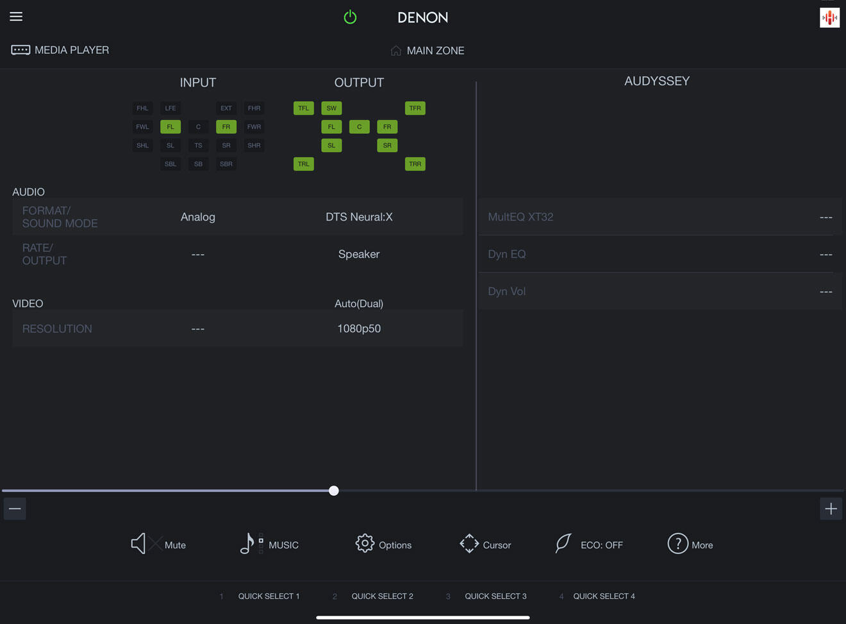Increase volume with plus button
Viewport: 846px width, 624px height.
831,509
